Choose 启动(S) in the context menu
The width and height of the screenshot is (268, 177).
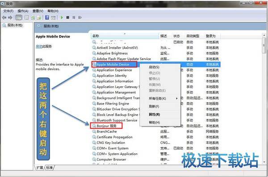pos(154,67)
